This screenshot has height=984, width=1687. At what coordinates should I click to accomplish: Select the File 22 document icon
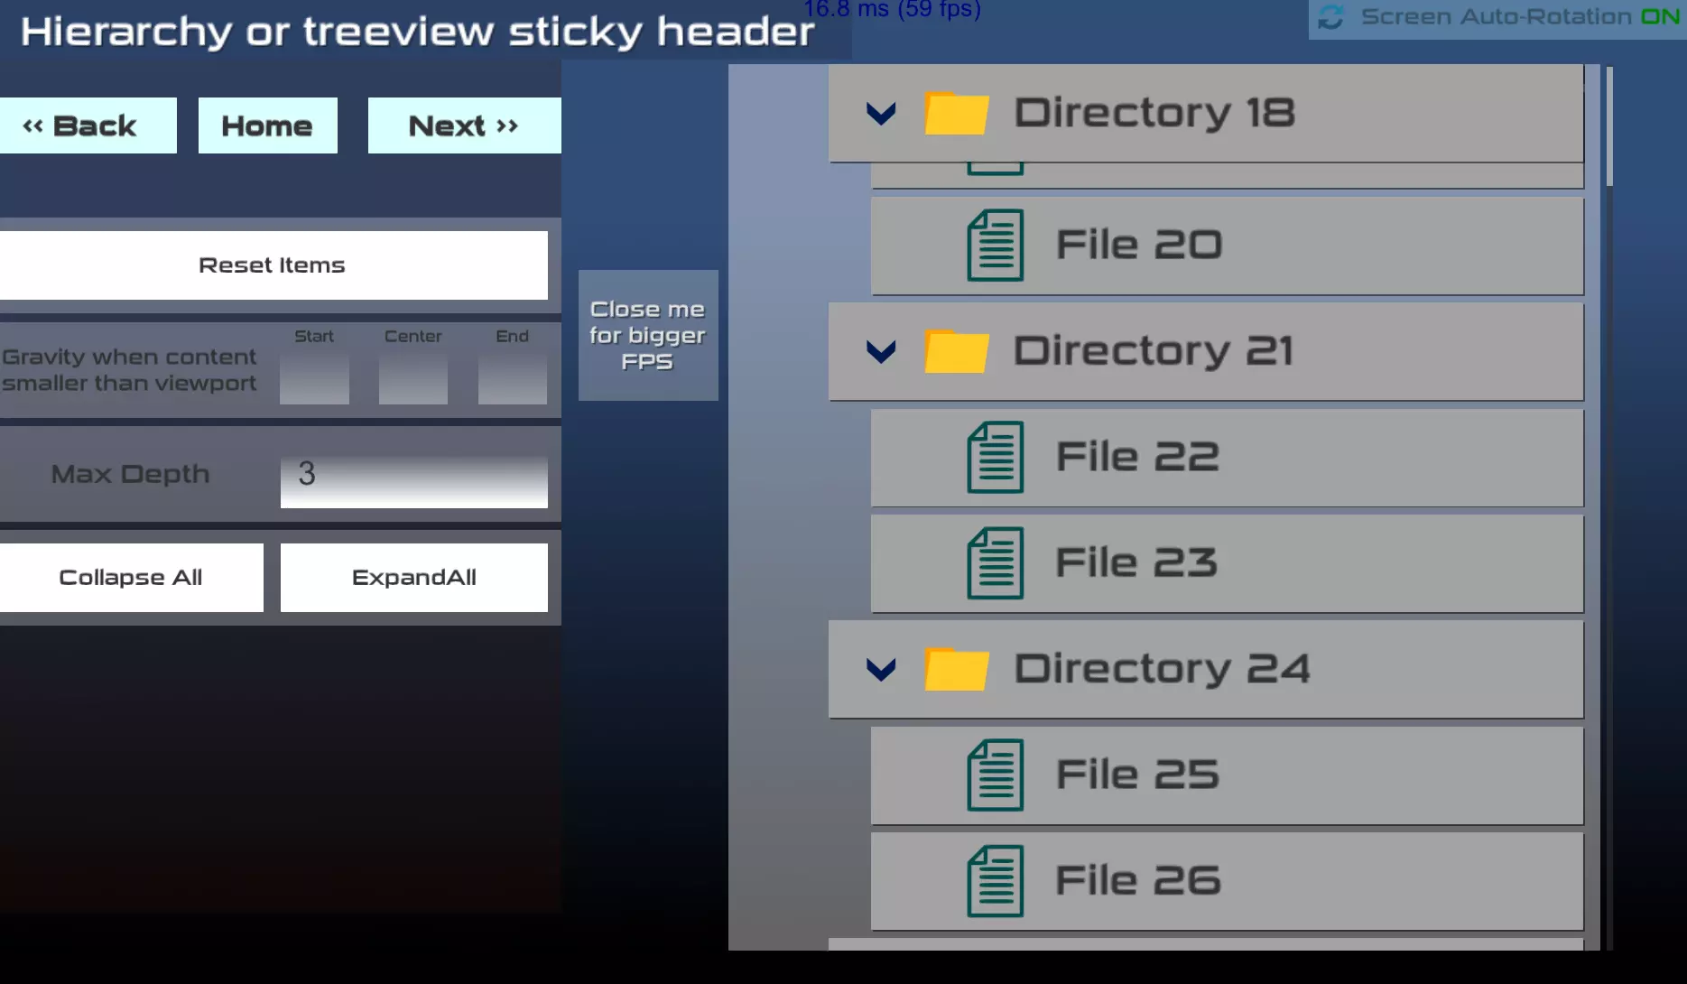[x=994, y=456]
